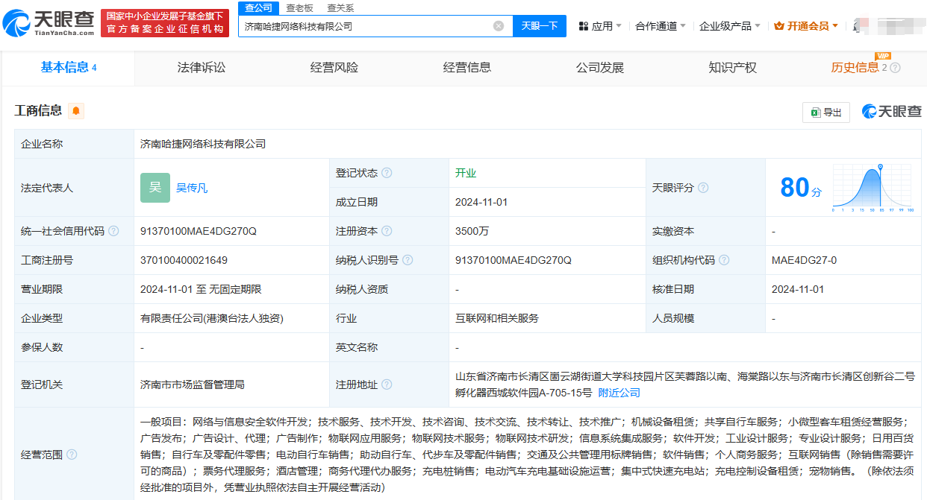Click the company name search field
Image resolution: width=927 pixels, height=500 pixels.
(x=366, y=26)
